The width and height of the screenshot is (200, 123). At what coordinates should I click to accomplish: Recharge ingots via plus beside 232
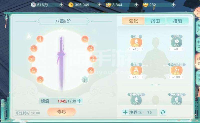[173, 5]
